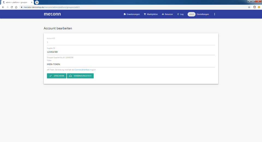
Task: Close the admin > platform > groupon tab
Action: coord(32,2)
